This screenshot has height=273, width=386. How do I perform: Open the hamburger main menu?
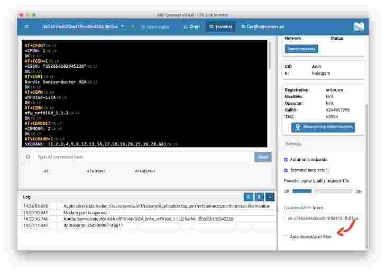[x=27, y=27]
